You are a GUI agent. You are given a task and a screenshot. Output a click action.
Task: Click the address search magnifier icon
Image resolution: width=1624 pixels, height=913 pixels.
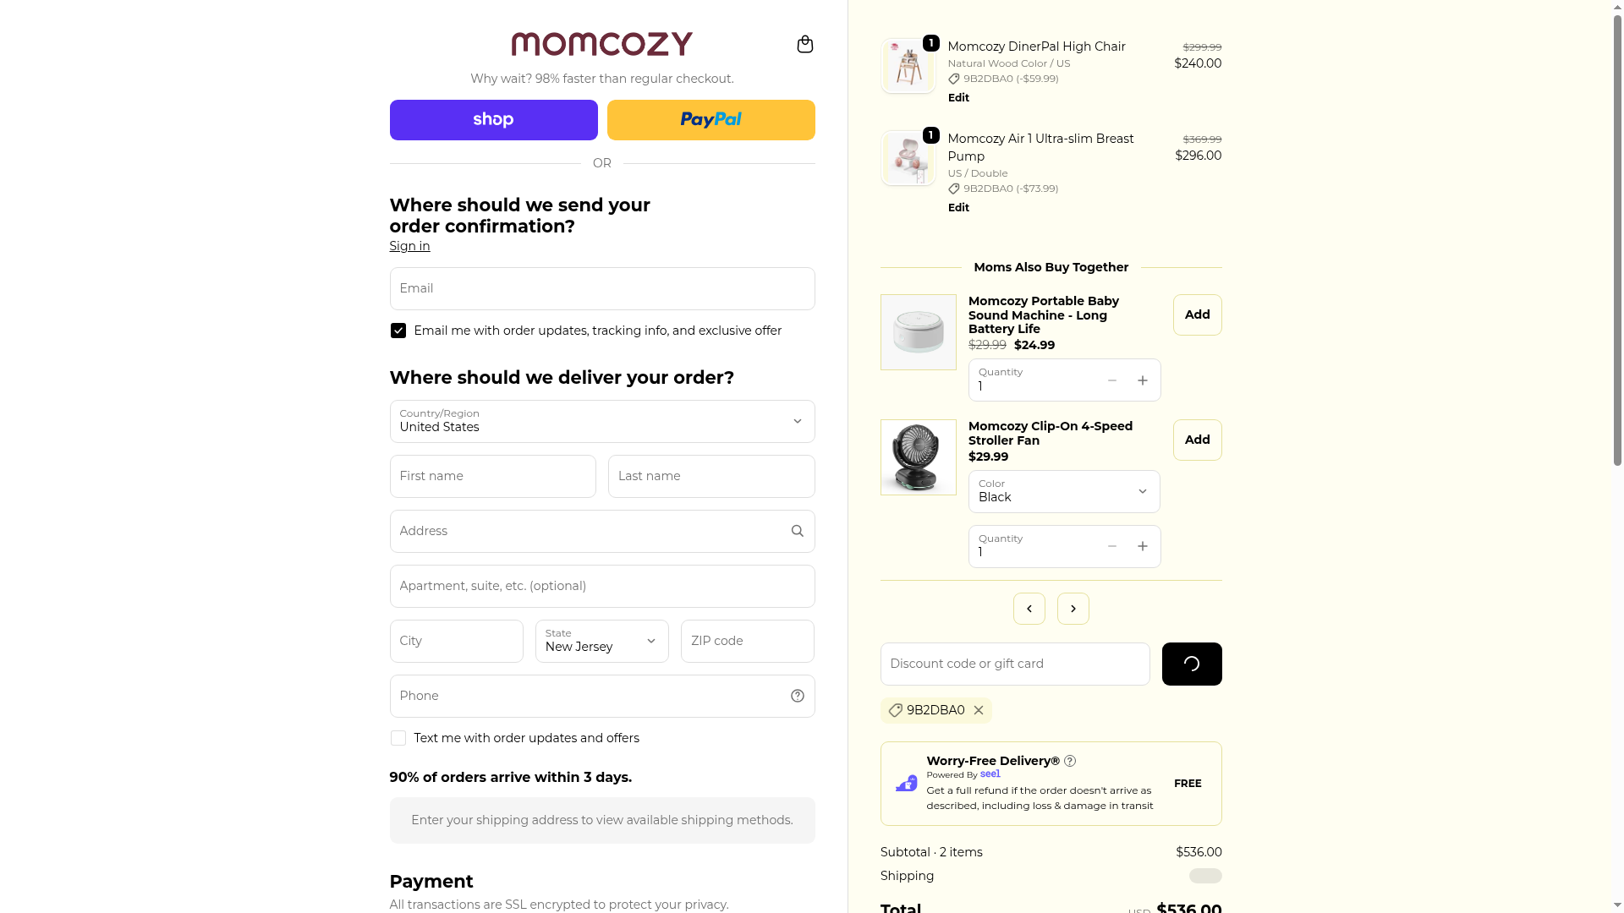[x=797, y=531]
